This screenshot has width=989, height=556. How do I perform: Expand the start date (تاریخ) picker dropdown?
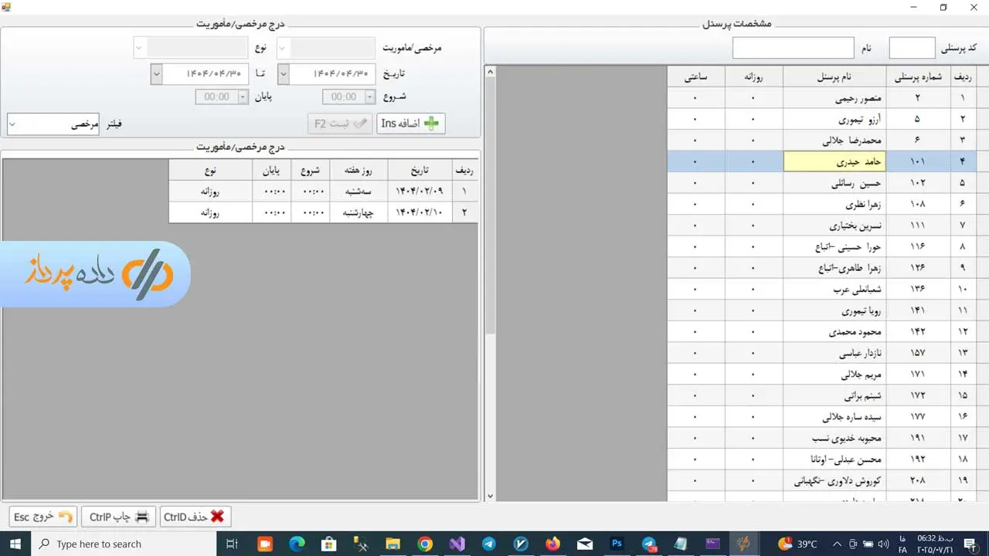coord(284,74)
